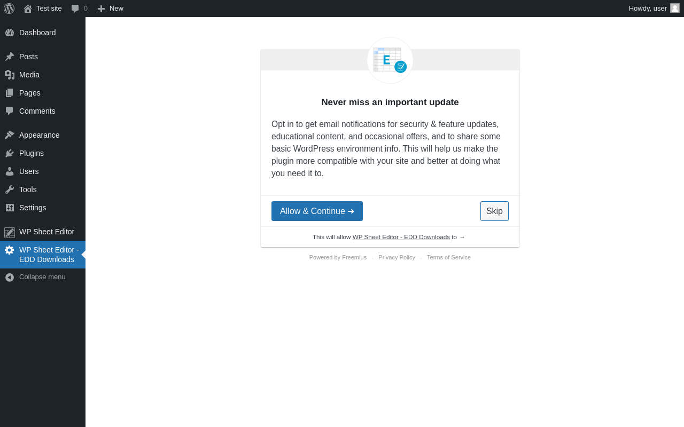
Task: Click the Pages icon in sidebar
Action: coord(10,93)
